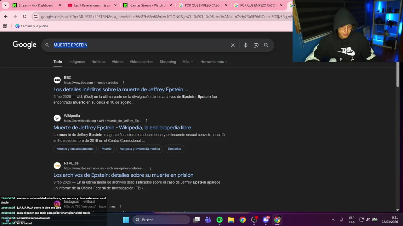Viewport: 403px width, 226px height.
Task: Open the BBC article on Epstein's death
Action: [121, 89]
